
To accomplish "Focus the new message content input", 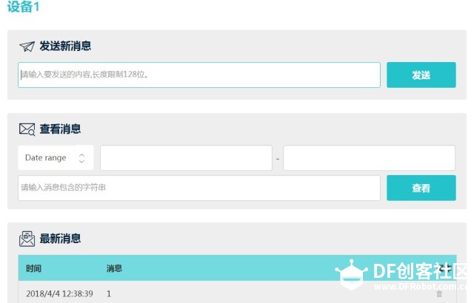I will pos(199,75).
